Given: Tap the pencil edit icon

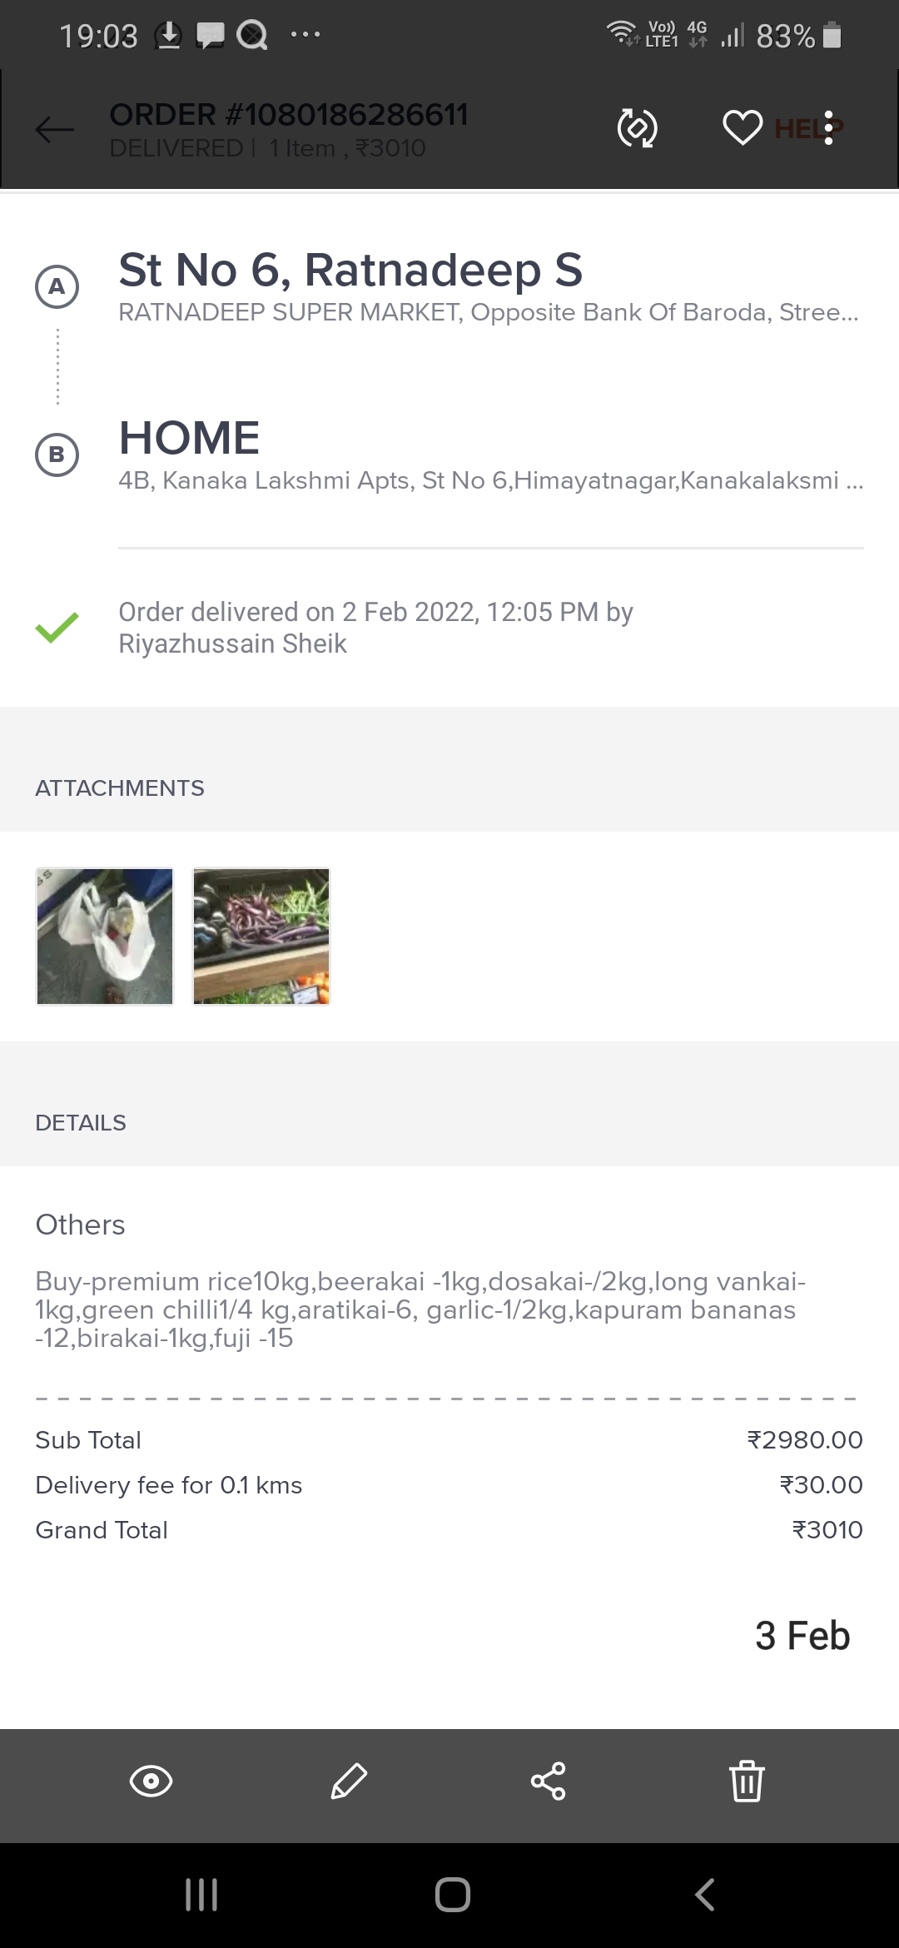Looking at the screenshot, I should [x=349, y=1782].
